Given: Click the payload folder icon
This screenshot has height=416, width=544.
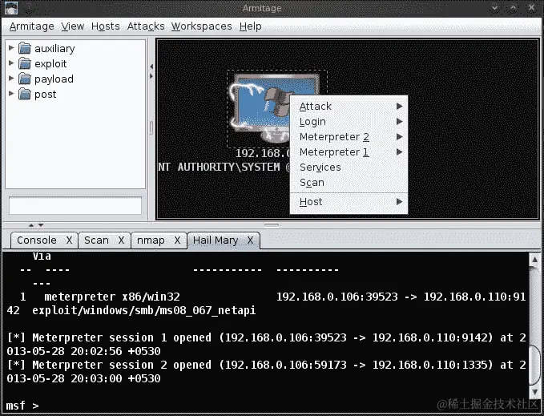Looking at the screenshot, I should pos(25,79).
